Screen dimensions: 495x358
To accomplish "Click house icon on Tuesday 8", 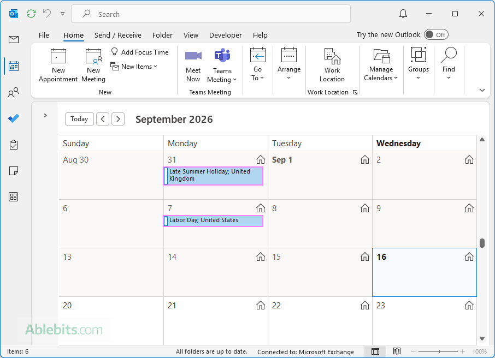I will point(364,208).
